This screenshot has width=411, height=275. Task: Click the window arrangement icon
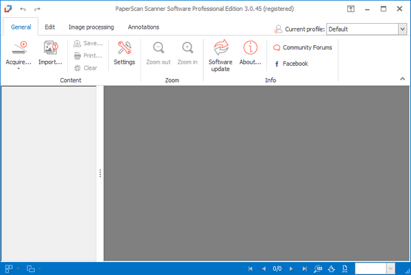[31, 268]
